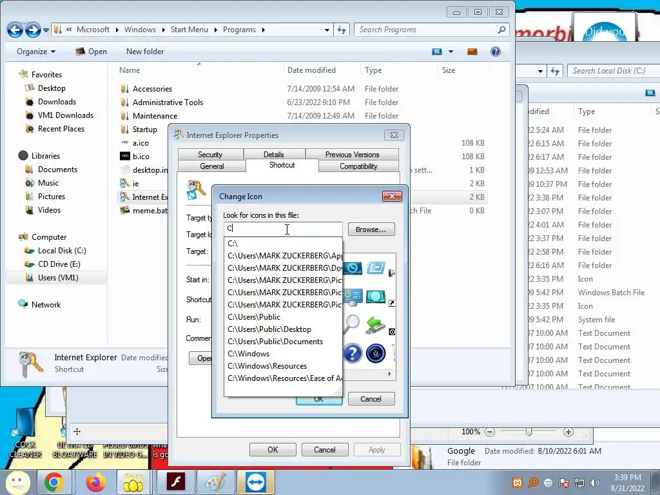The width and height of the screenshot is (660, 495).
Task: Switch to the Details tab
Action: (x=273, y=155)
